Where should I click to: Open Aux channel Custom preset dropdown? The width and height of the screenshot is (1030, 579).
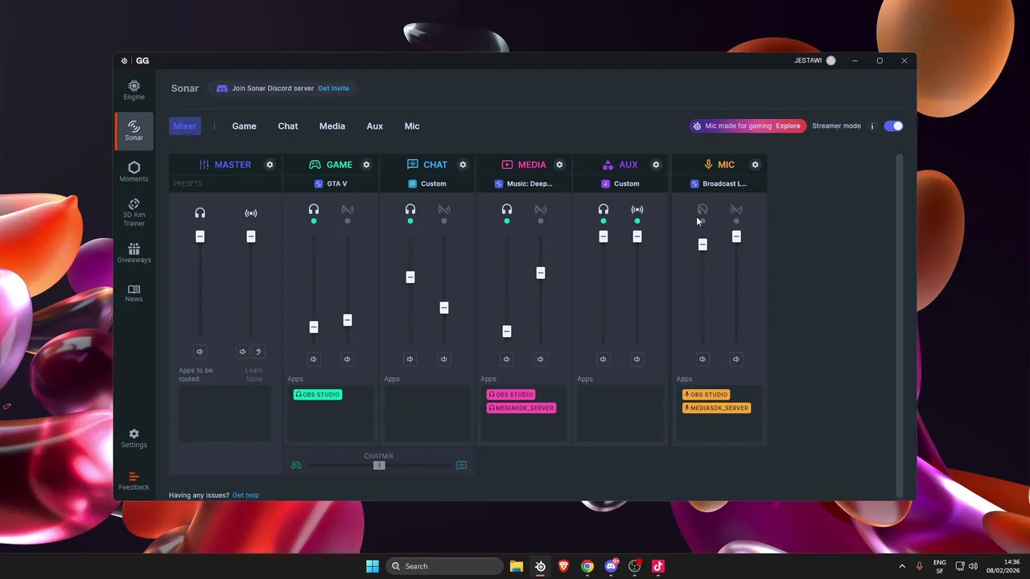(620, 184)
